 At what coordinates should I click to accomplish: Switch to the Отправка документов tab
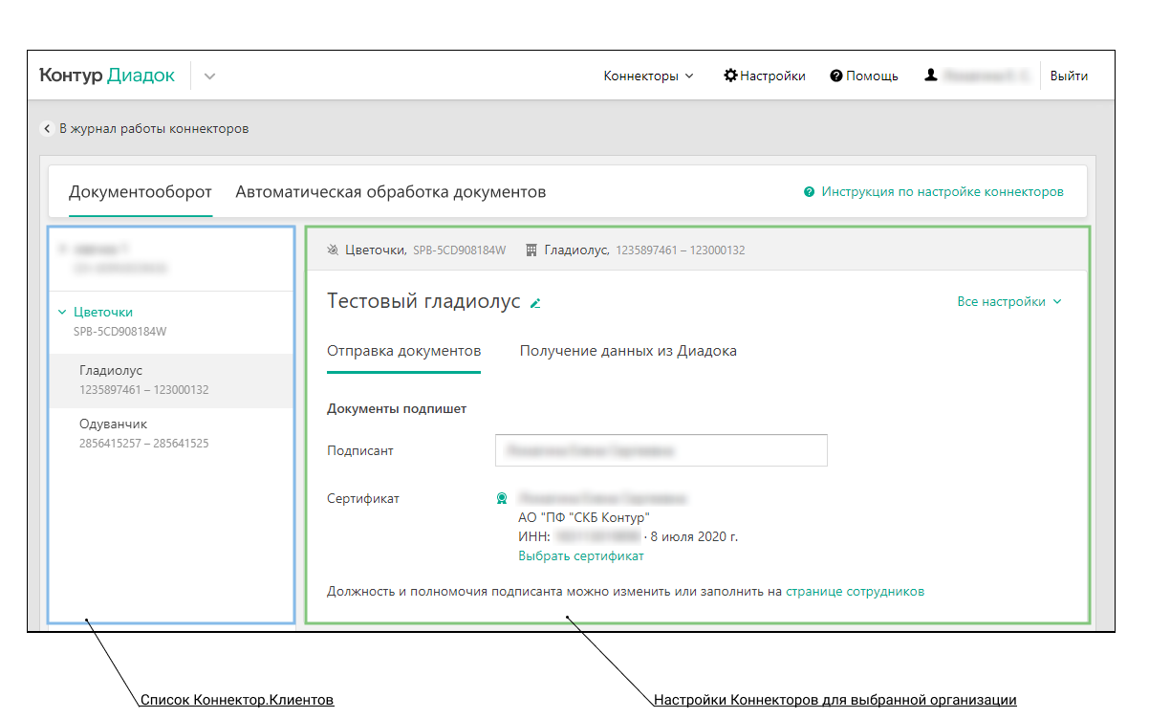point(403,351)
